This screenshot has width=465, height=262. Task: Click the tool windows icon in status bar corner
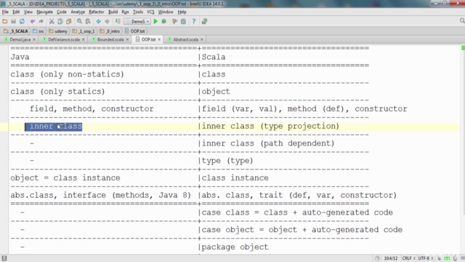4,258
